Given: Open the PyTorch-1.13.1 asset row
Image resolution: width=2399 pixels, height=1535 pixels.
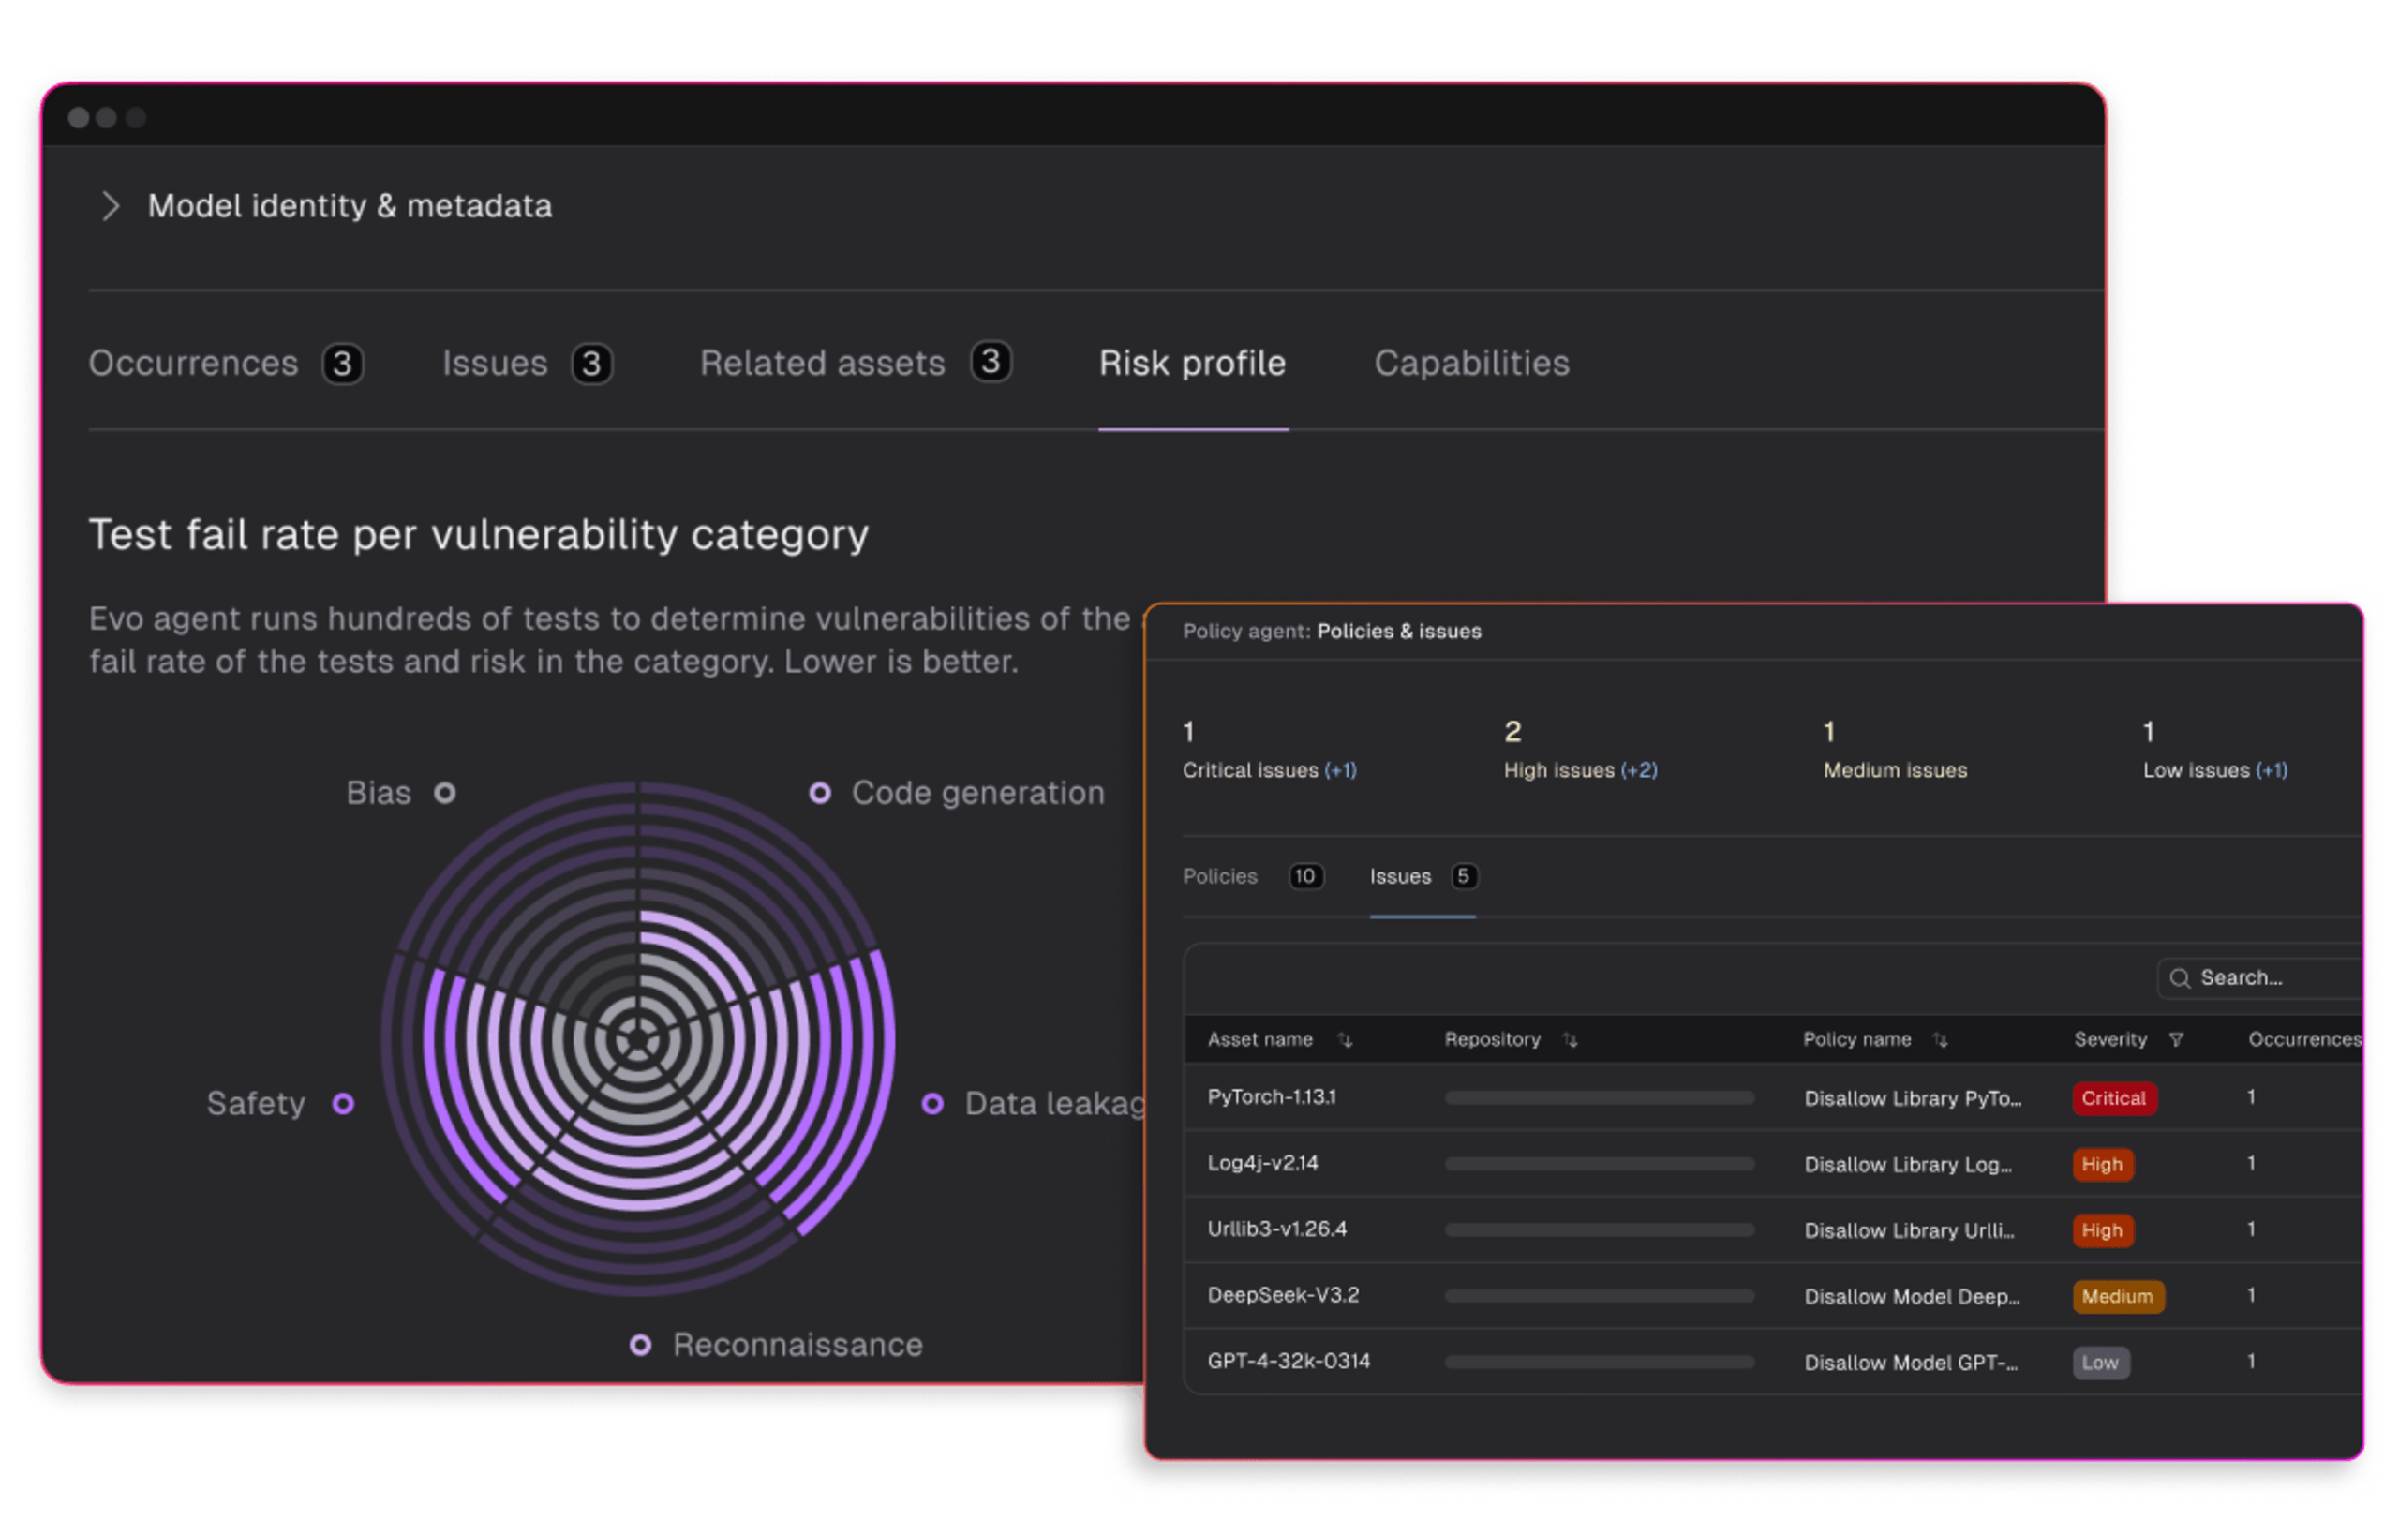Looking at the screenshot, I should tap(1272, 1096).
